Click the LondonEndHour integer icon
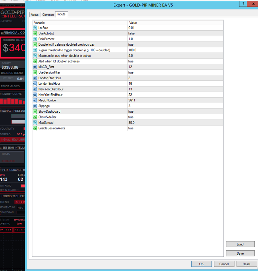The width and height of the screenshot is (258, 271). click(x=35, y=83)
